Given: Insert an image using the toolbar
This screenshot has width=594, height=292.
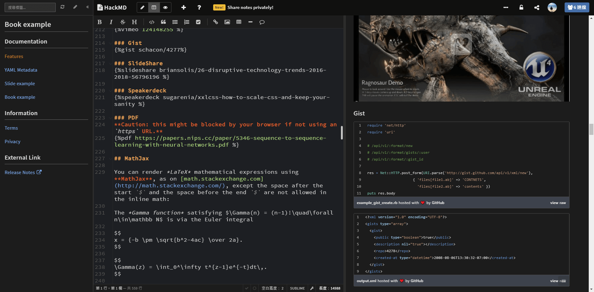Looking at the screenshot, I should 227,22.
